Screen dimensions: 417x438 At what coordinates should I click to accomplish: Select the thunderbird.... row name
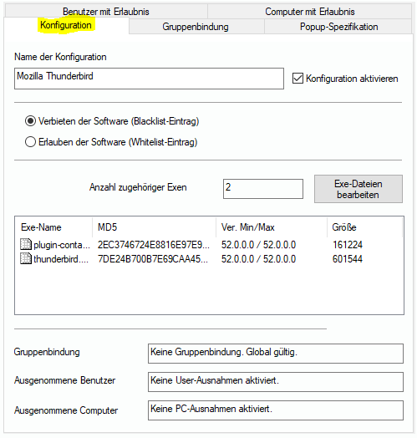61,259
